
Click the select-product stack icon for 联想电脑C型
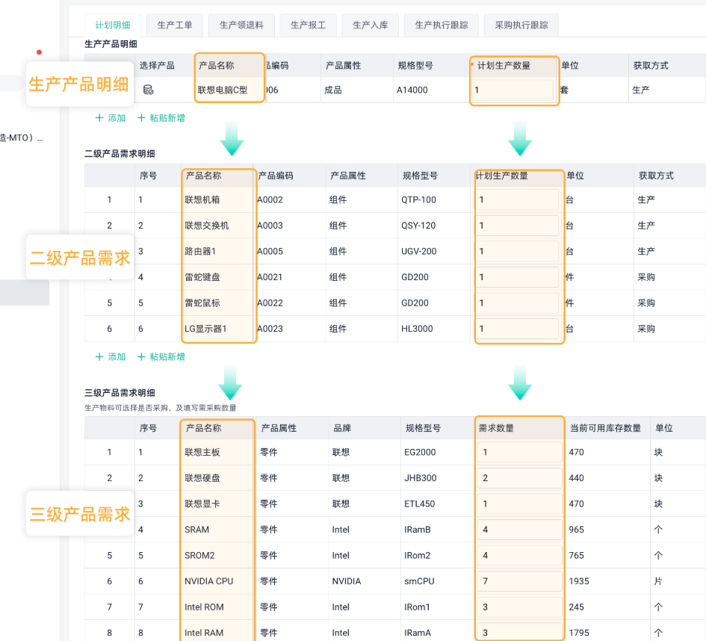click(148, 90)
